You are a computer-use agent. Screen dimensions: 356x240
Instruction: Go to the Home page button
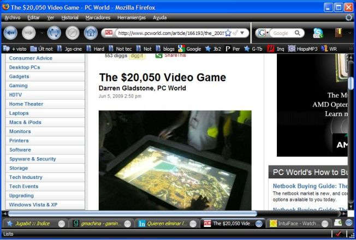tap(91, 33)
